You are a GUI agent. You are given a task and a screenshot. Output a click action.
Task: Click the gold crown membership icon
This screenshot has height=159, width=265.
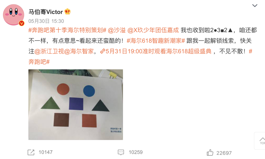click(x=67, y=12)
